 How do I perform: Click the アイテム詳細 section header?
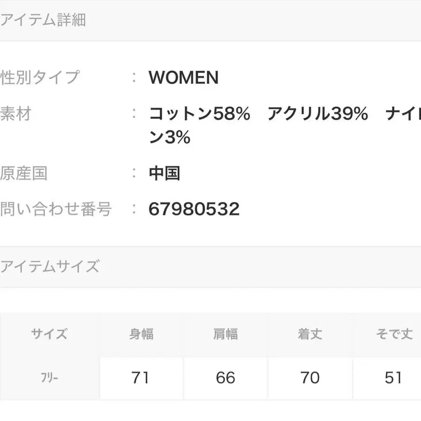43,20
